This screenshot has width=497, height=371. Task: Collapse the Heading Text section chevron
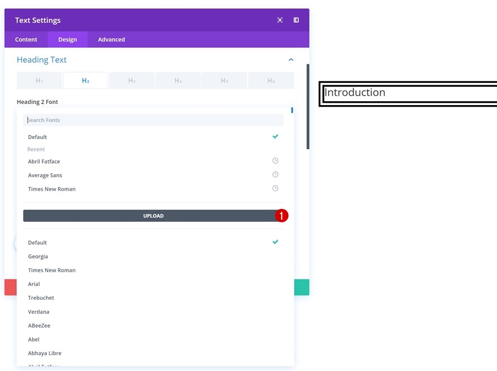[291, 59]
